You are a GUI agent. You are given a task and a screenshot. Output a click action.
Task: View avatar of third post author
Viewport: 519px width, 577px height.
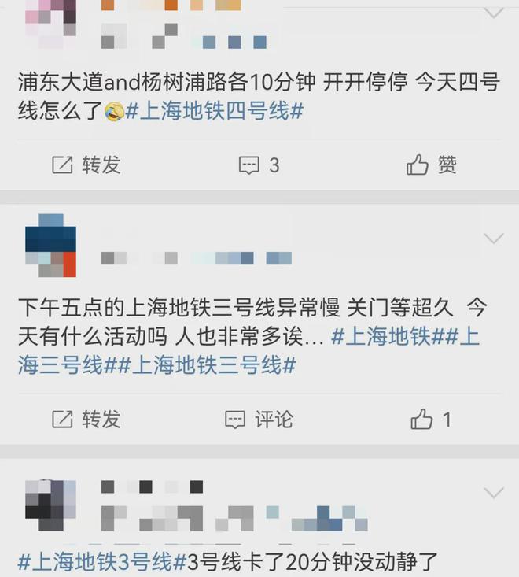pyautogui.click(x=51, y=505)
